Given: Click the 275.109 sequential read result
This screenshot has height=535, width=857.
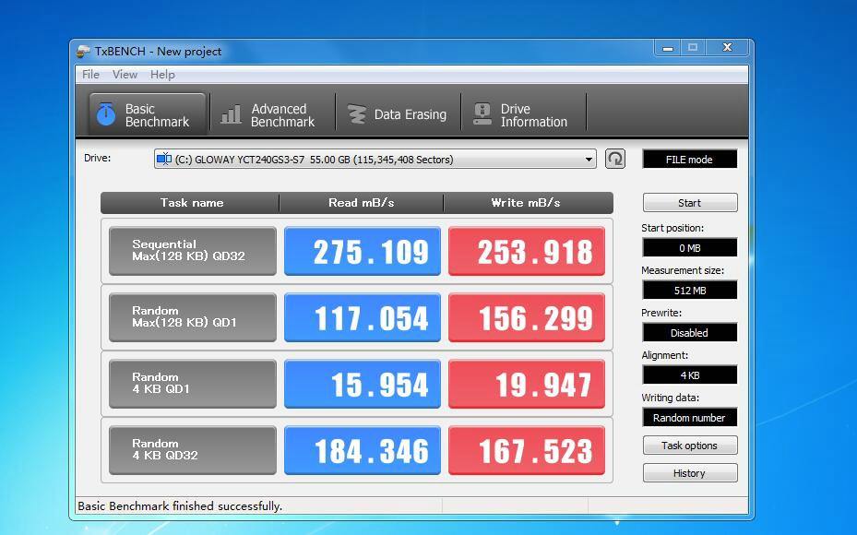Looking at the screenshot, I should pos(363,251).
